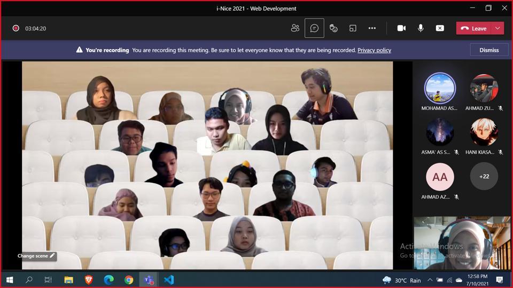Open the Privacy policy link

[374, 50]
